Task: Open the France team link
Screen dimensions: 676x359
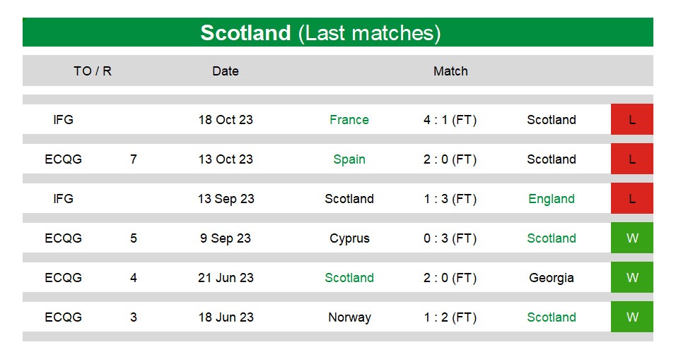Action: coord(349,119)
